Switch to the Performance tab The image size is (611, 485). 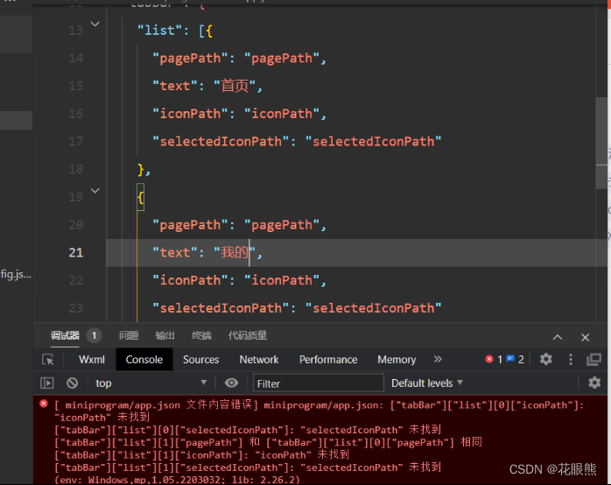tap(328, 359)
